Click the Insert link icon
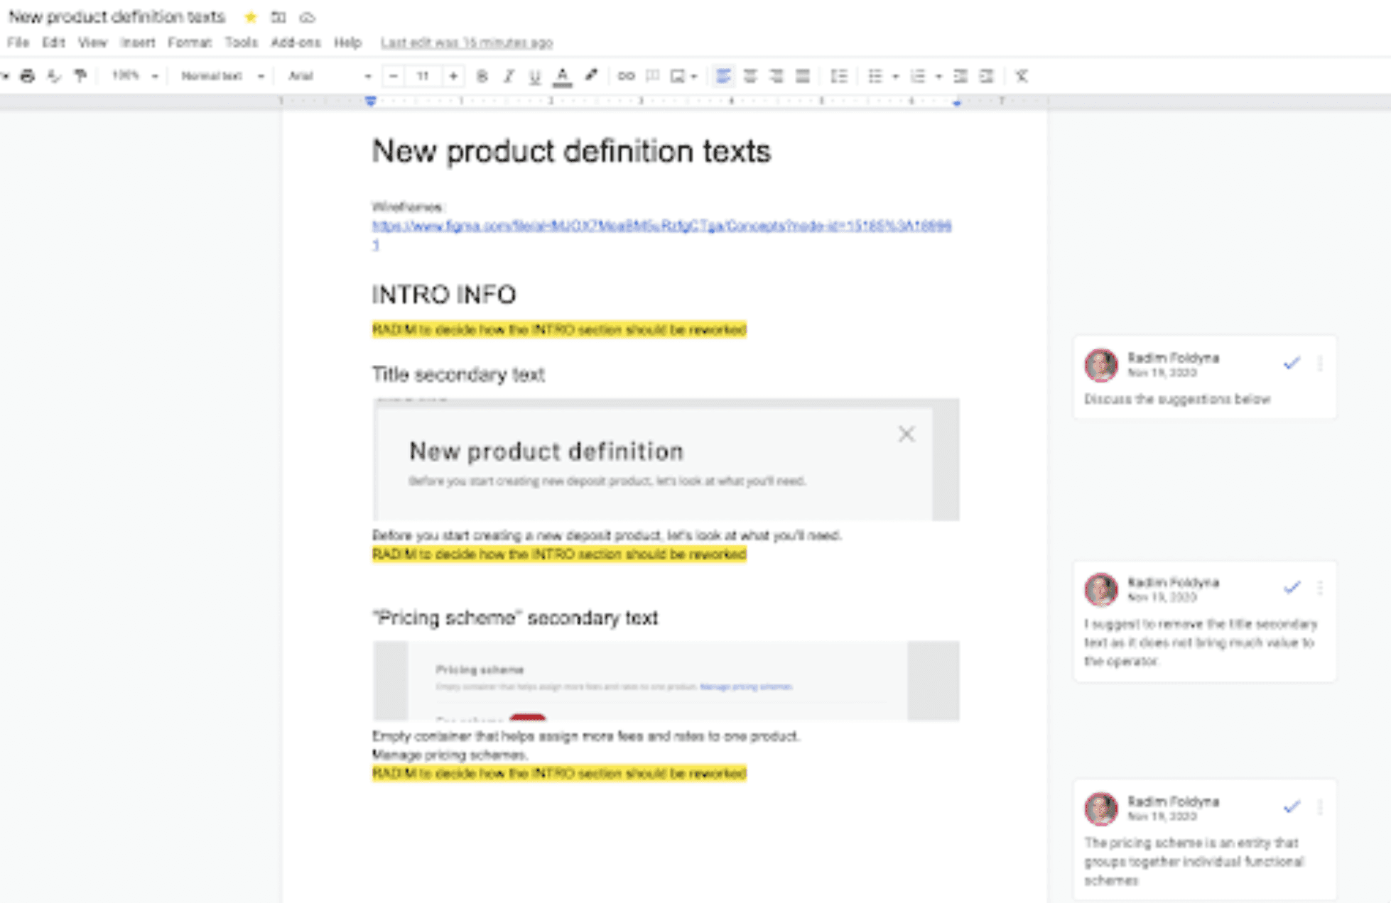Viewport: 1391px width, 903px height. pyautogui.click(x=626, y=76)
